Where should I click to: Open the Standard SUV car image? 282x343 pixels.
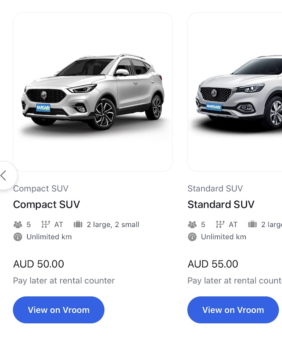point(236,92)
